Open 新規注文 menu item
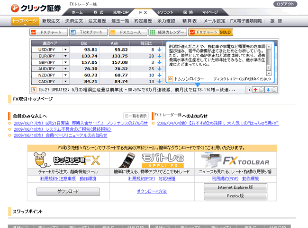Image resolution: width=308 pixels, height=228 pixels. [x=51, y=21]
